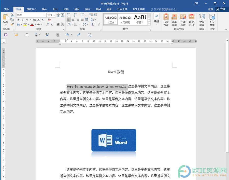
Task: Toggle Subscript formatting
Action: pyautogui.click(x=38, y=20)
